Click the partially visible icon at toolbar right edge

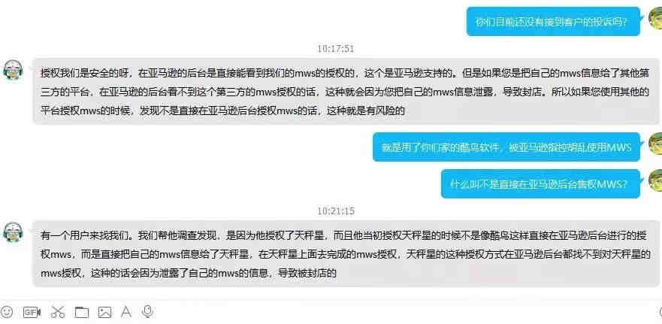click(x=660, y=312)
